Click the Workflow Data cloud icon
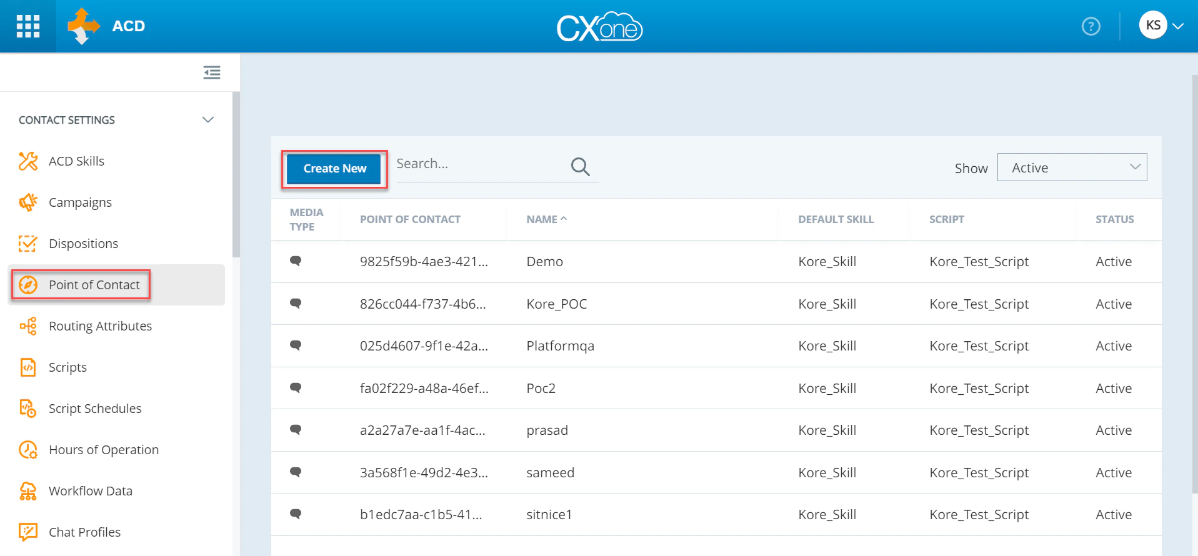 click(x=28, y=491)
